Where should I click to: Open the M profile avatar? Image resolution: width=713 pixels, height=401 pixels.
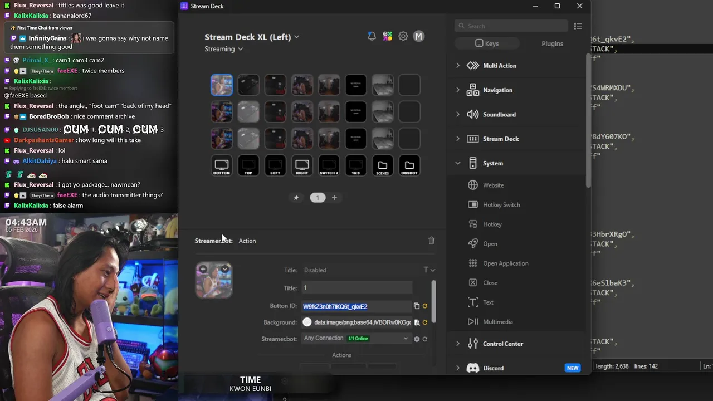pyautogui.click(x=419, y=36)
